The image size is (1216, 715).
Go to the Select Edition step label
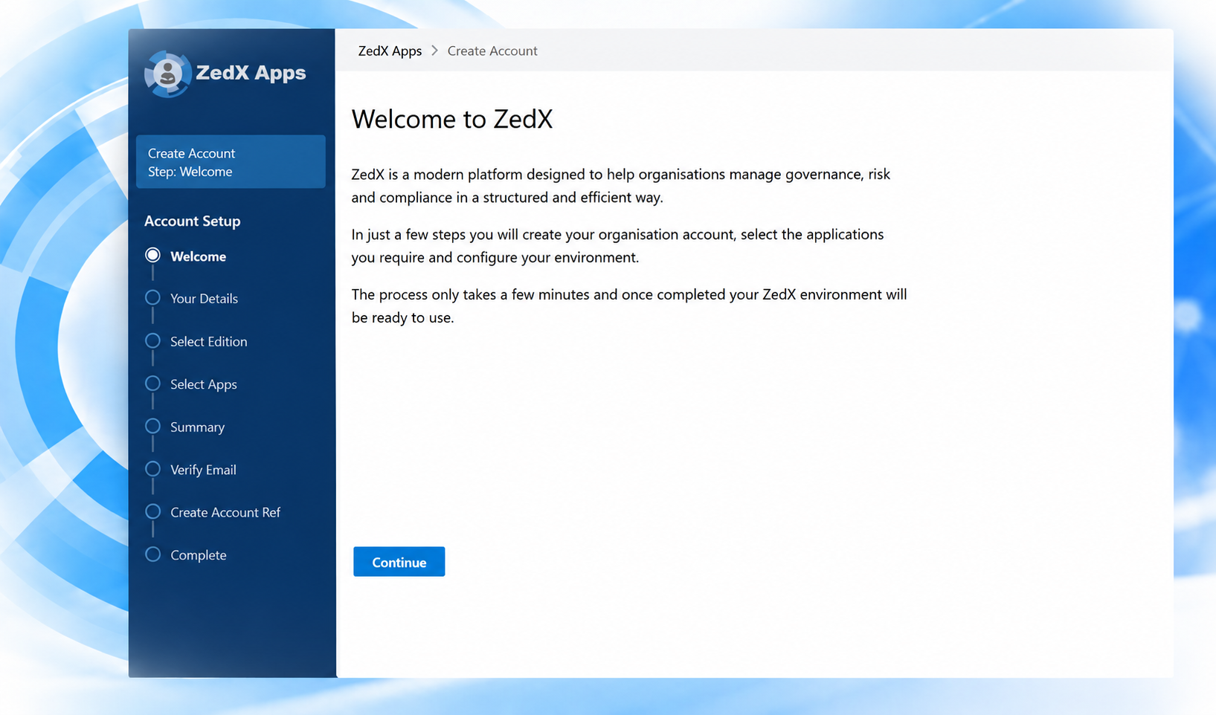click(x=208, y=342)
